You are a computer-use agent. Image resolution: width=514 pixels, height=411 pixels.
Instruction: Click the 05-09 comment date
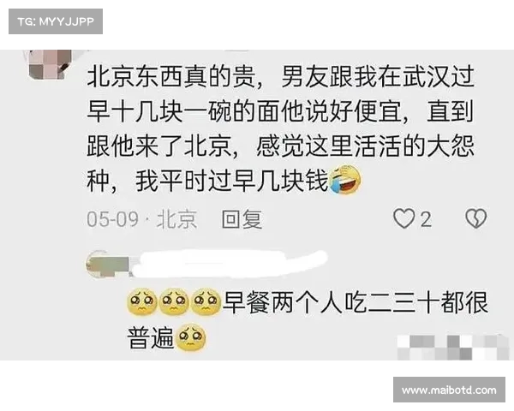[112, 219]
